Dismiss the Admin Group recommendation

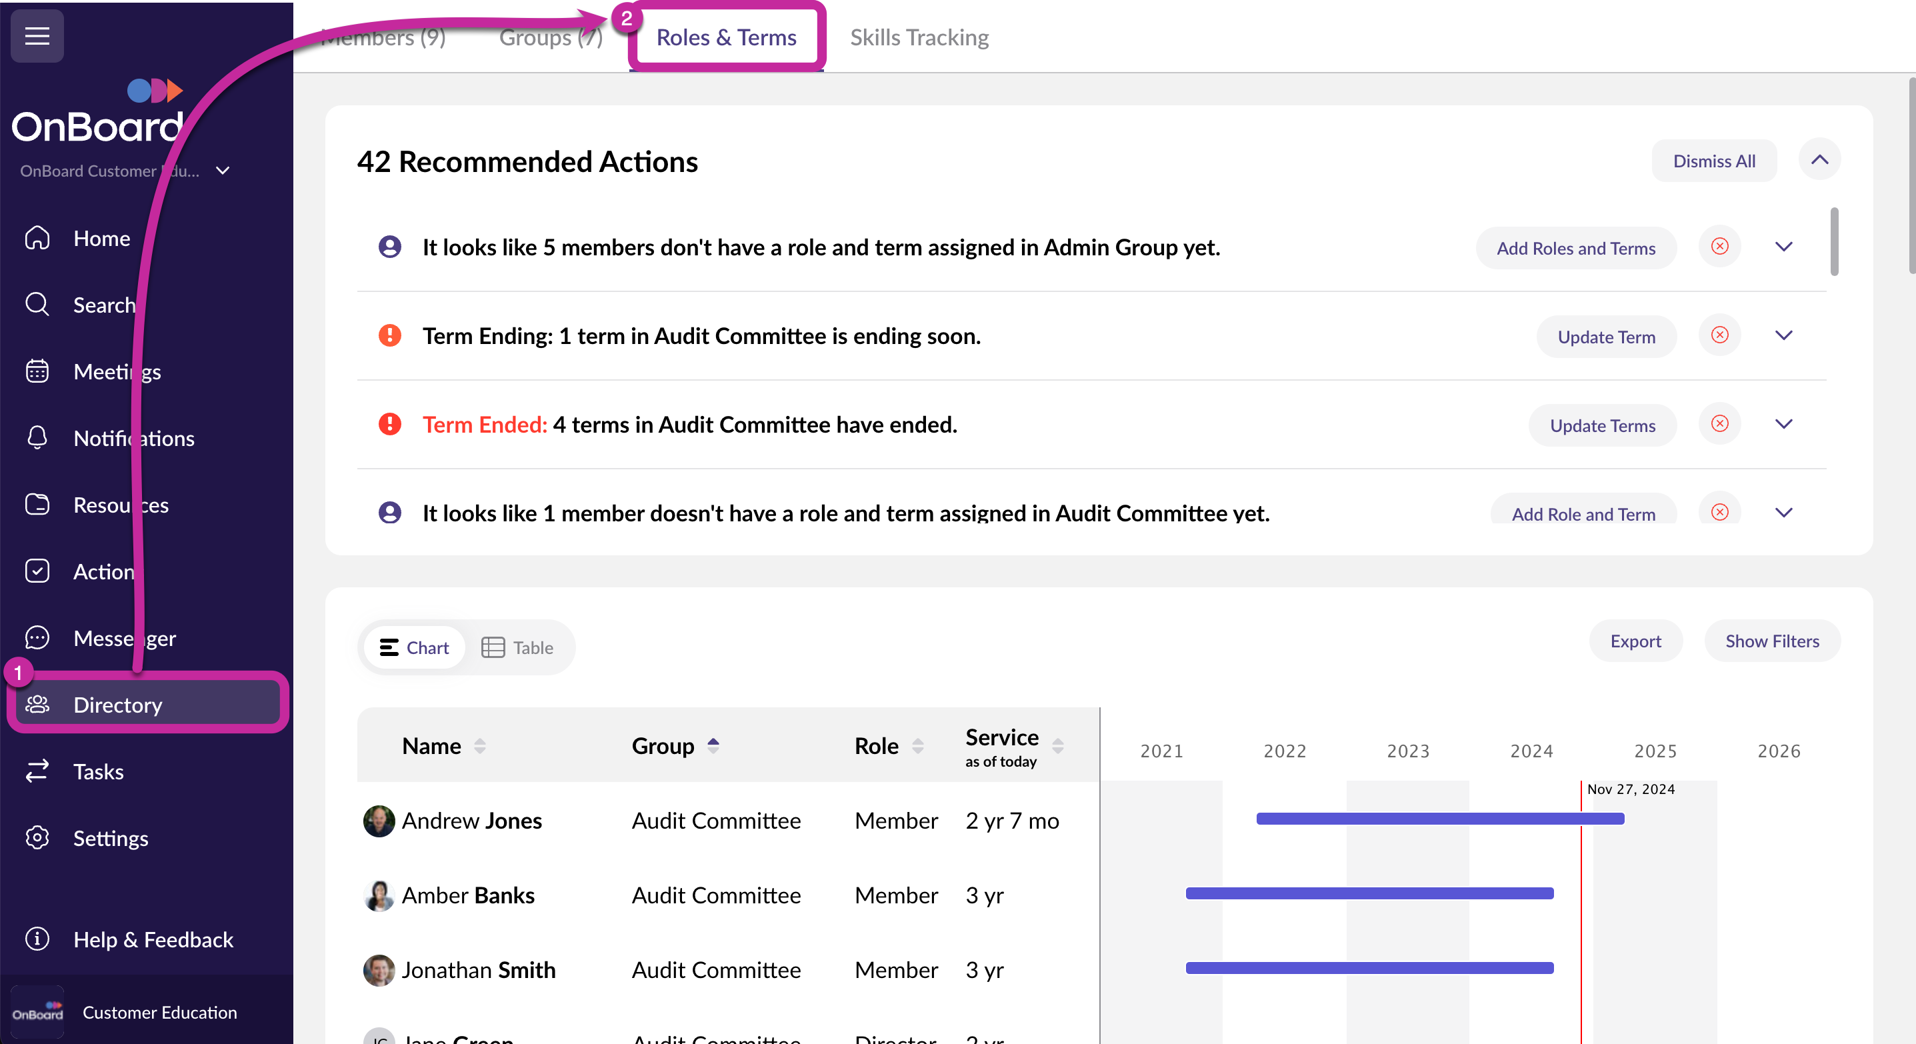(x=1719, y=247)
